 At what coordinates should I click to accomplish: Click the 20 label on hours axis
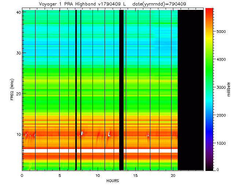pyautogui.click(x=173, y=176)
